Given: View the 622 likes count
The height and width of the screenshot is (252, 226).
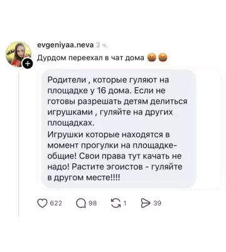Looking at the screenshot, I should 56,203.
